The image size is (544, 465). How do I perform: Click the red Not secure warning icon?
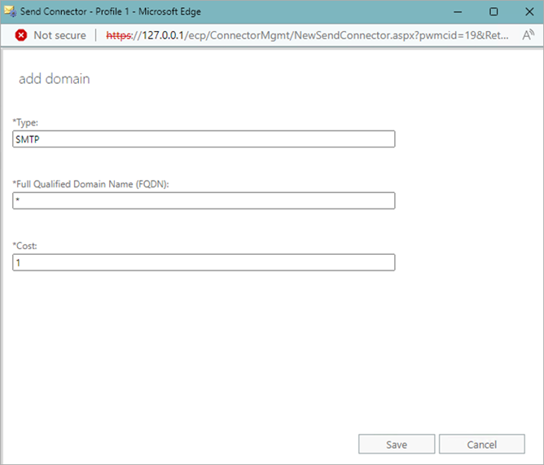(20, 35)
